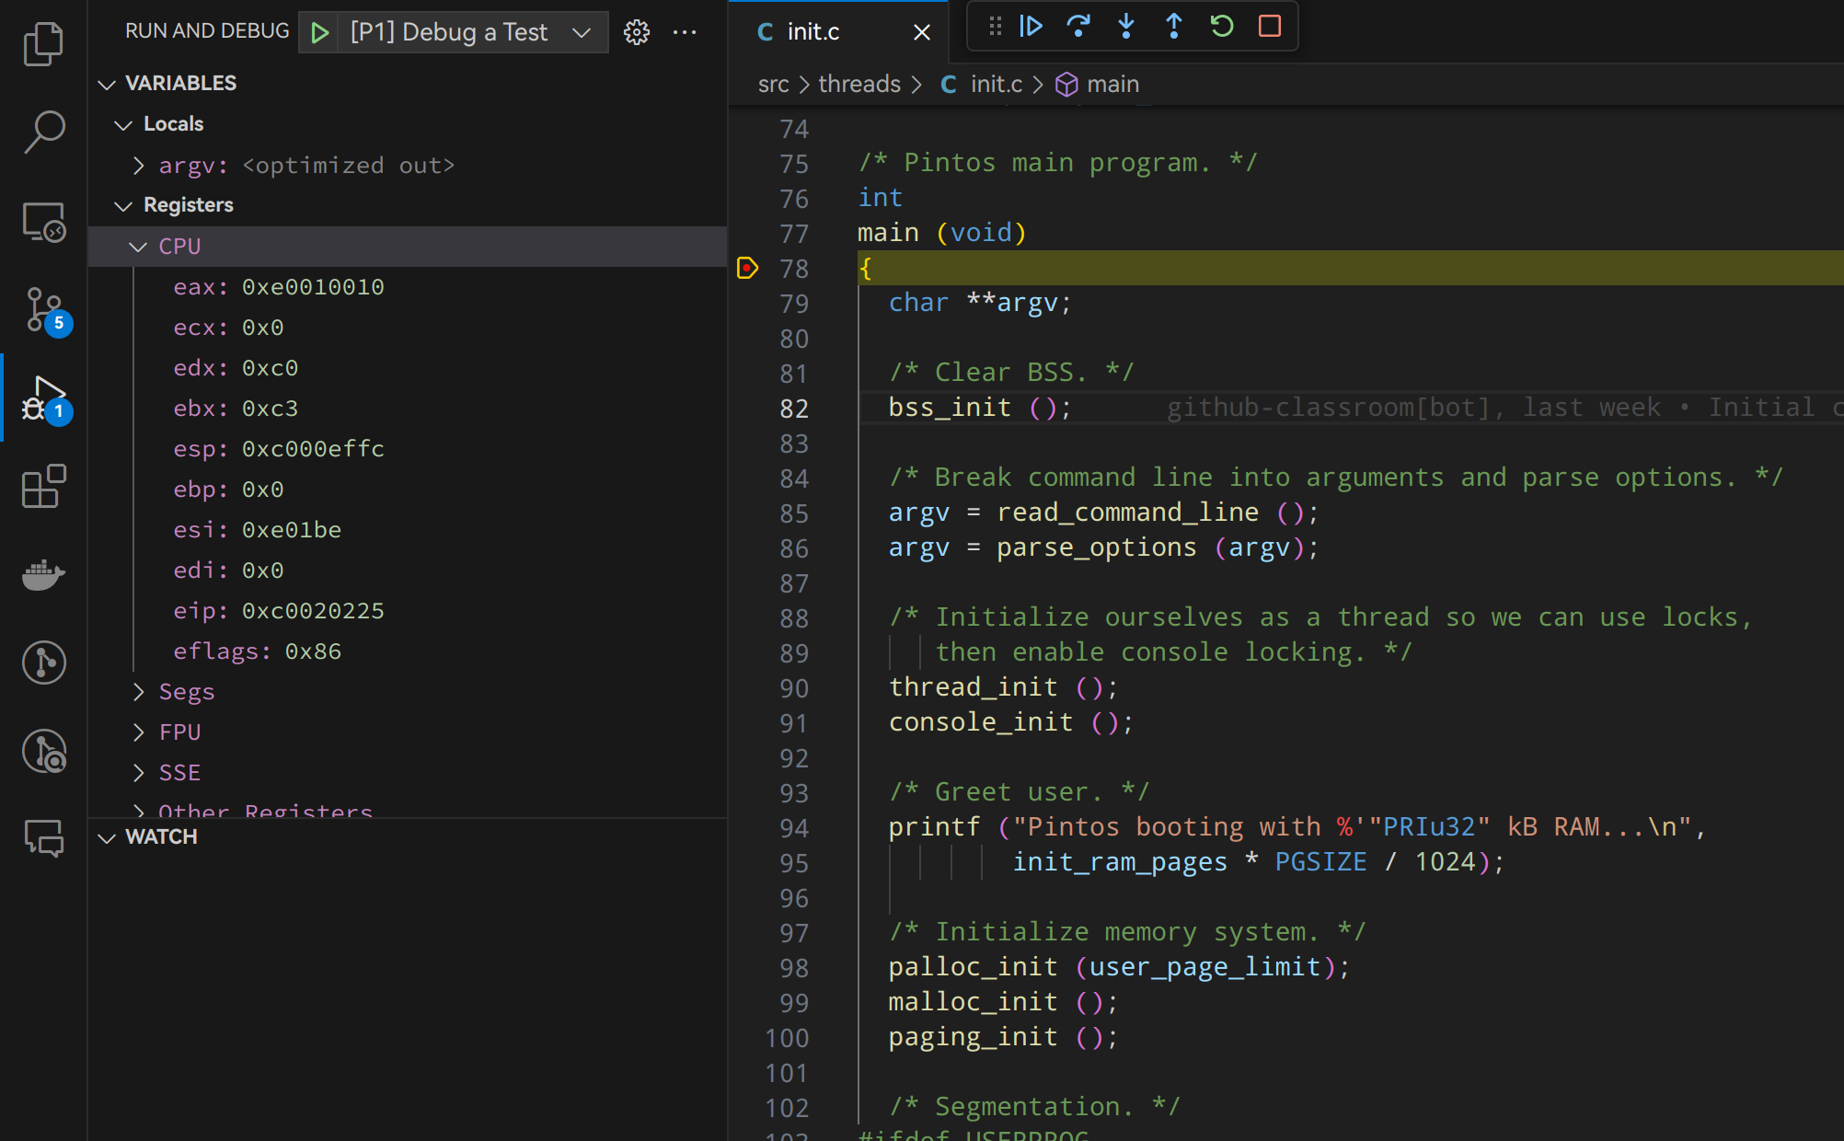Click the breakpoint marker at line 78
The height and width of the screenshot is (1141, 1844).
click(x=747, y=268)
